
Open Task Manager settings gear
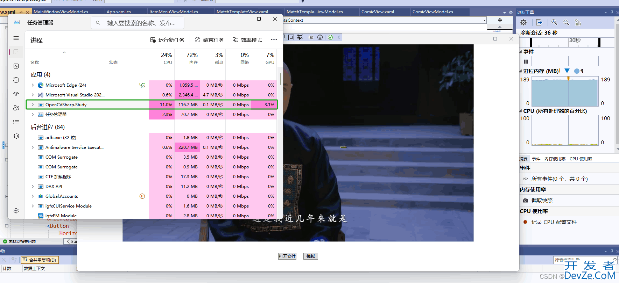pyautogui.click(x=16, y=211)
